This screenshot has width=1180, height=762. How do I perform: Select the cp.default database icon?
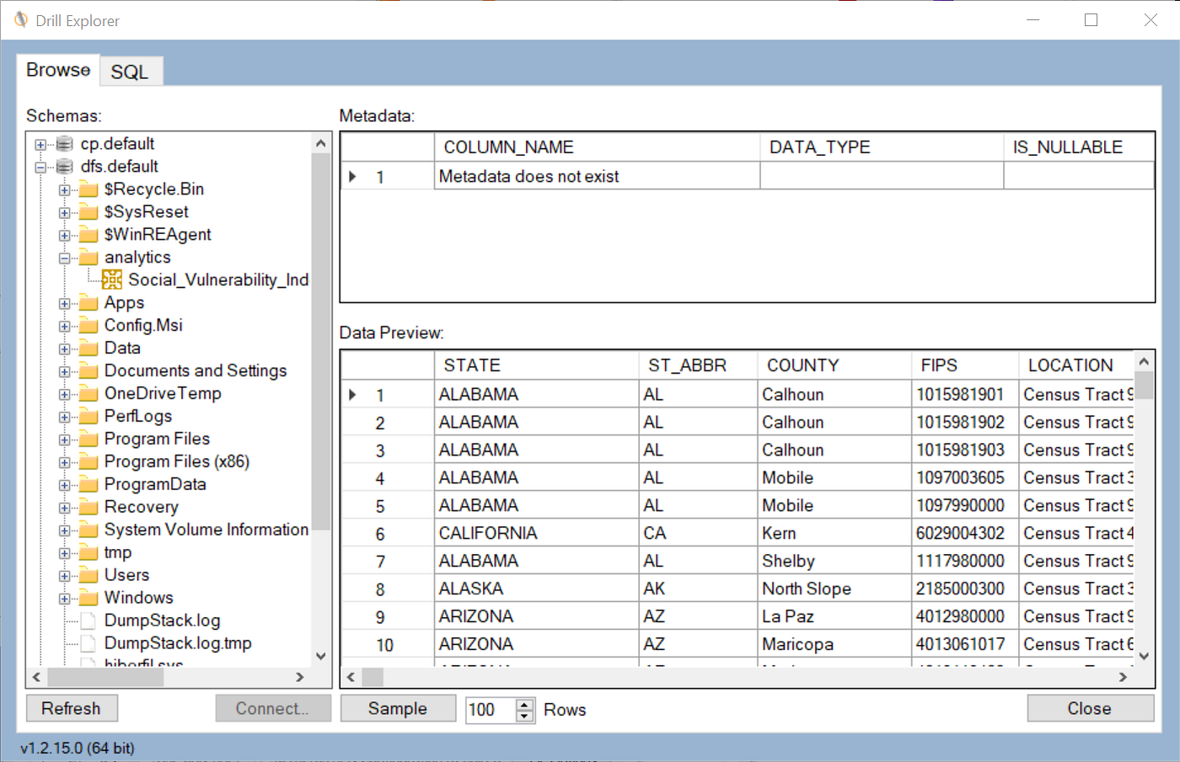64,143
